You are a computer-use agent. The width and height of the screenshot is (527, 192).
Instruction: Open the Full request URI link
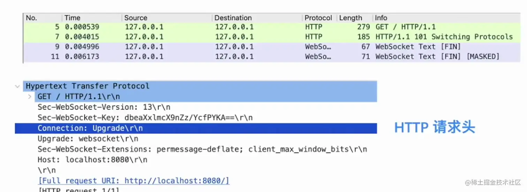134,181
